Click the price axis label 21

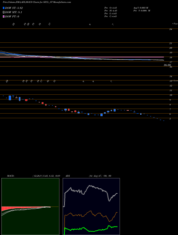[171, 43]
